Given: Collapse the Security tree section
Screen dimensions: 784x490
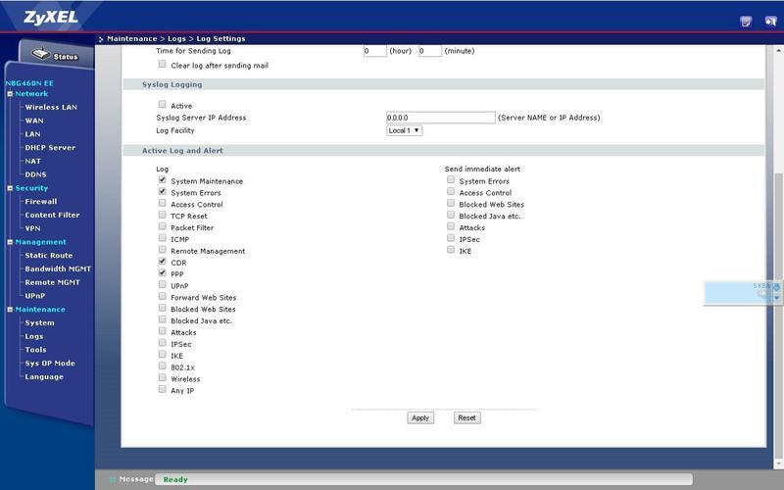Looking at the screenshot, I should pos(10,188).
